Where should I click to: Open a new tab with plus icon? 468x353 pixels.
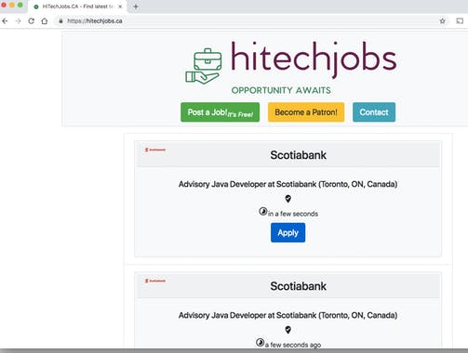click(x=136, y=7)
